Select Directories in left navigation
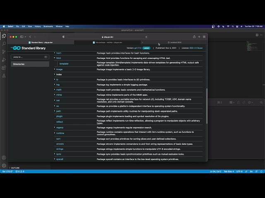The height and width of the screenshot is (198, 265). tap(30, 64)
